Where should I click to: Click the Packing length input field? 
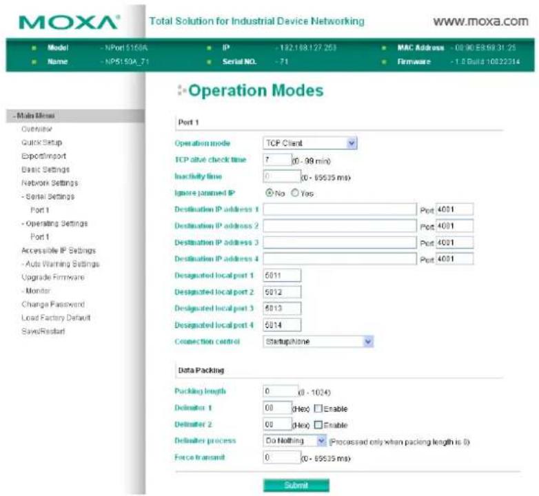[x=281, y=391]
